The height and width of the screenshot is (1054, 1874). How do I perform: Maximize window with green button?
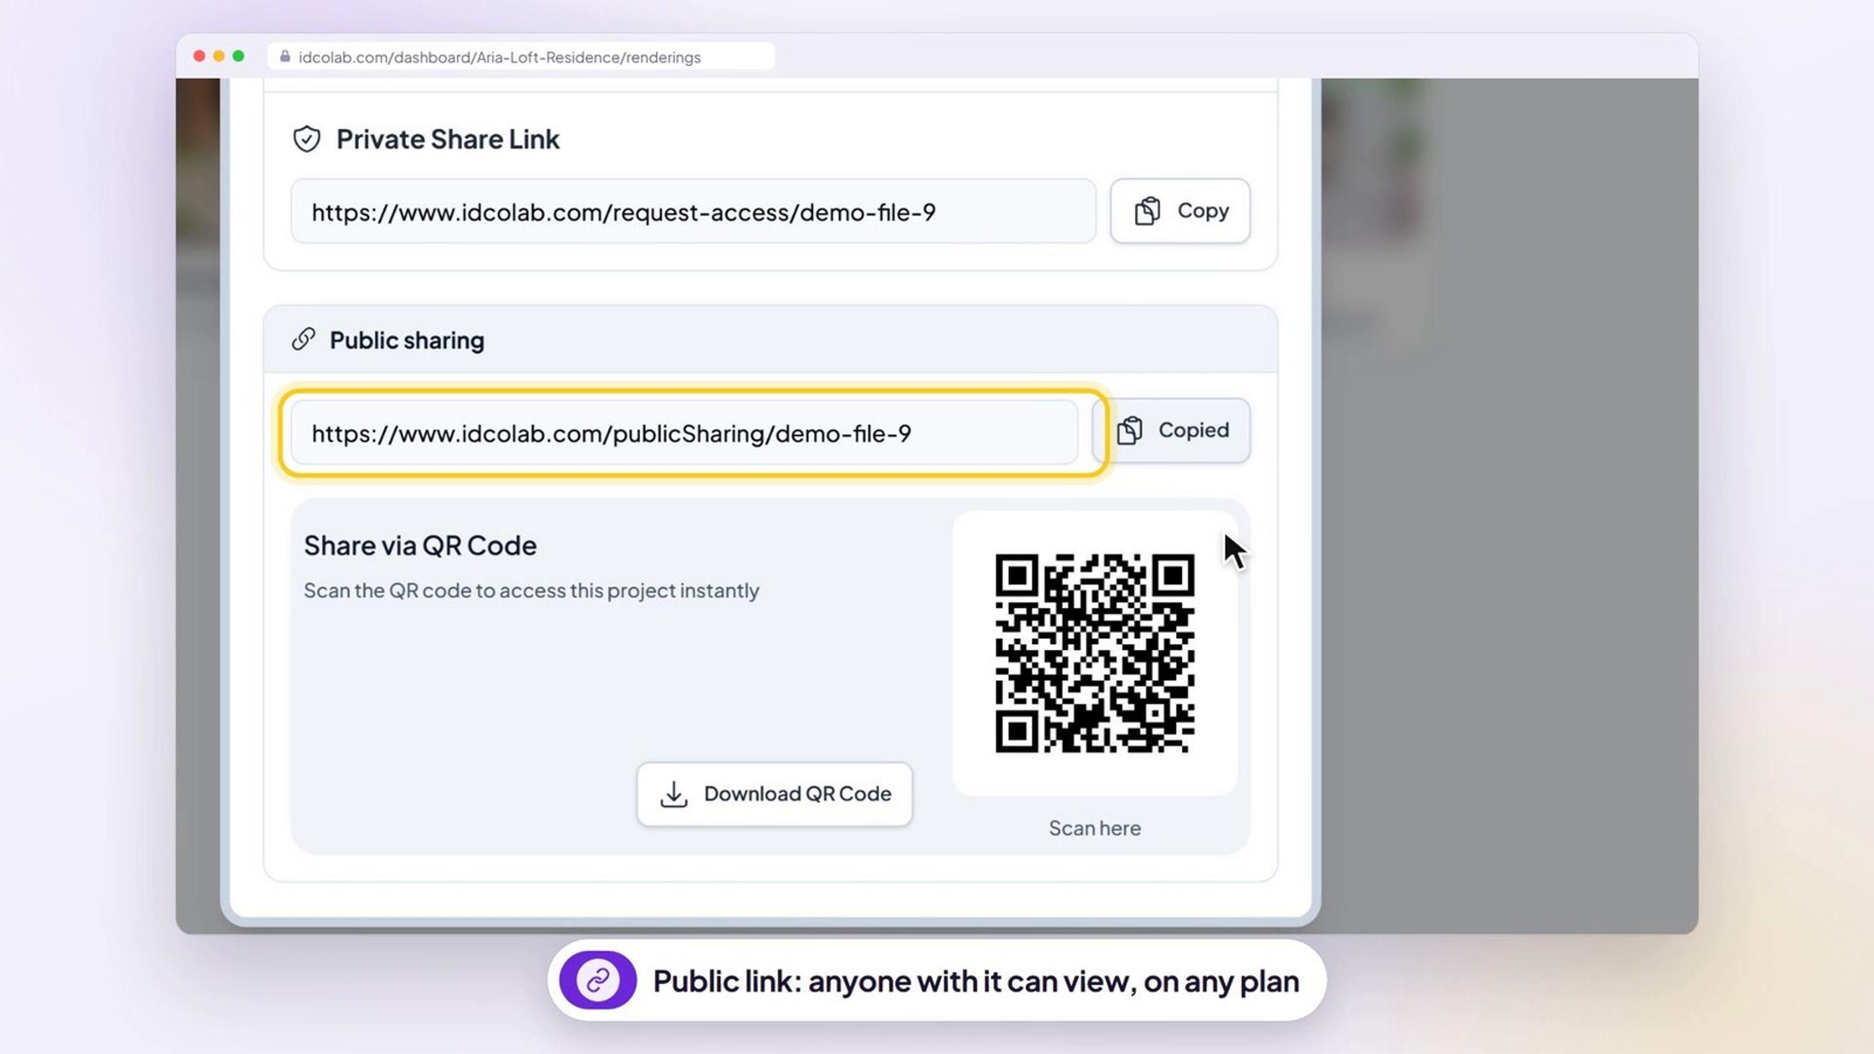(238, 56)
